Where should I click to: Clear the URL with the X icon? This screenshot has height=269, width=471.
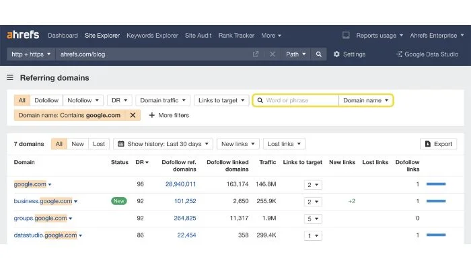[272, 54]
